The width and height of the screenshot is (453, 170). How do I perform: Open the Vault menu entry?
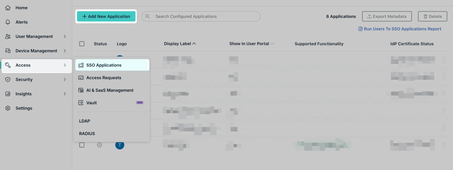[x=92, y=103]
